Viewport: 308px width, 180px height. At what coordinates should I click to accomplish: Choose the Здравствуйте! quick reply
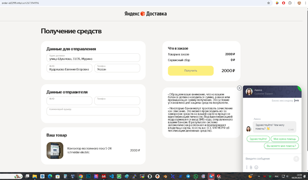pos(259,139)
